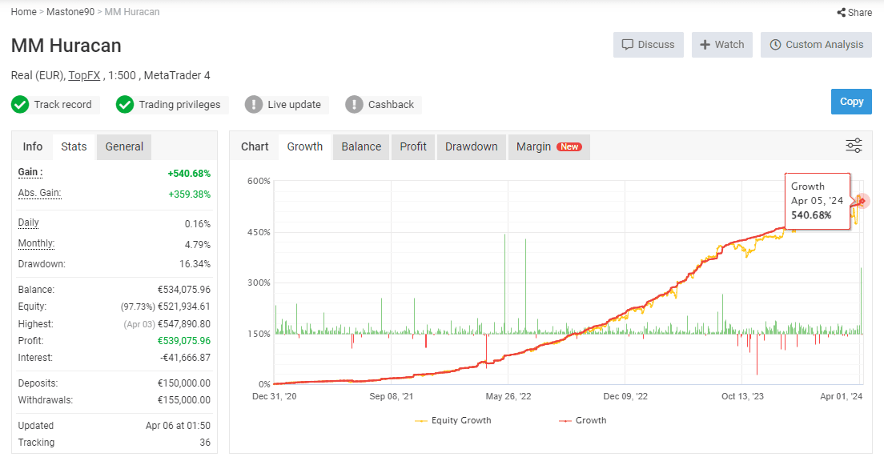Screen dimensions: 884x465
Task: Click the Live update exclamation icon
Action: coord(254,104)
